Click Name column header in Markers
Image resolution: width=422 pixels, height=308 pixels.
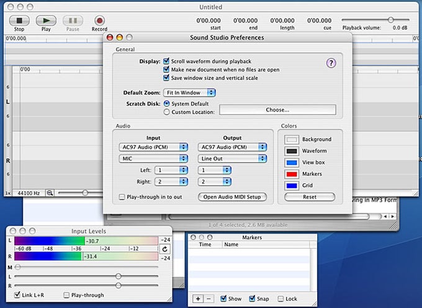[266, 244]
